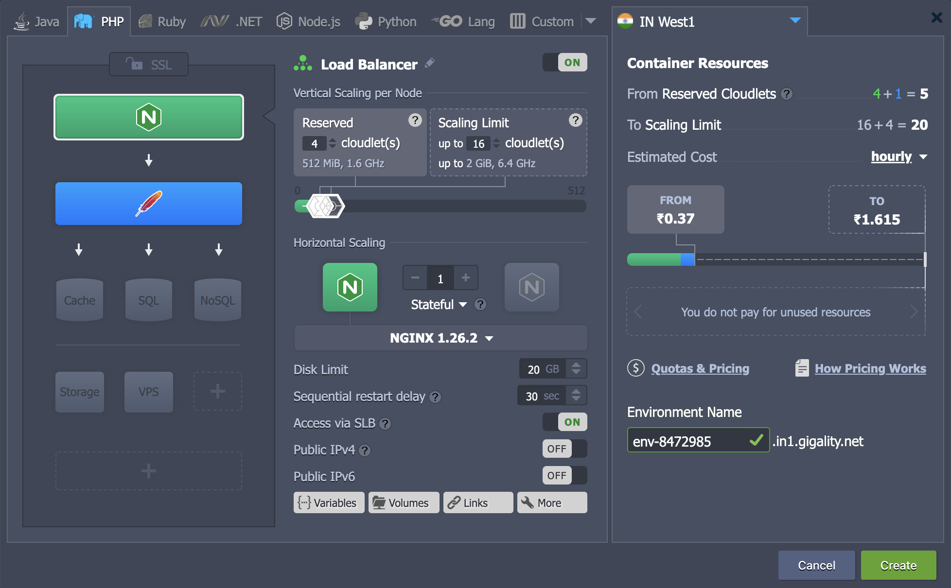Click the Environment Name input field

(698, 440)
